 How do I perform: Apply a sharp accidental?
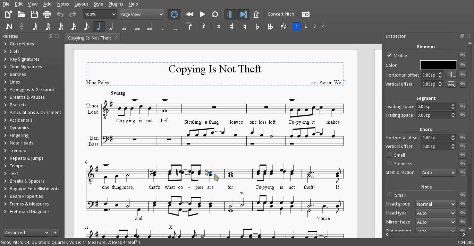231,26
